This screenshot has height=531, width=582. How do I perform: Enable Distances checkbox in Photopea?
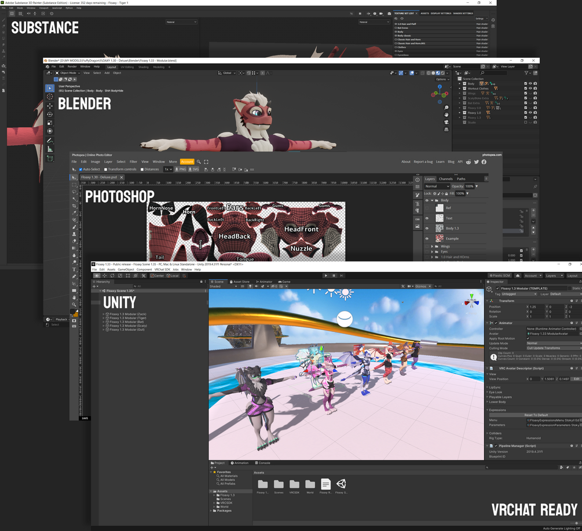142,169
